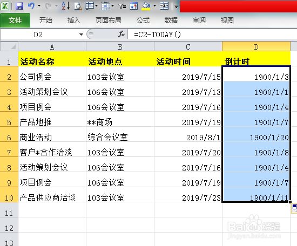297x246 pixels.
Task: Click the Excel application icon
Action: [x=5, y=6]
